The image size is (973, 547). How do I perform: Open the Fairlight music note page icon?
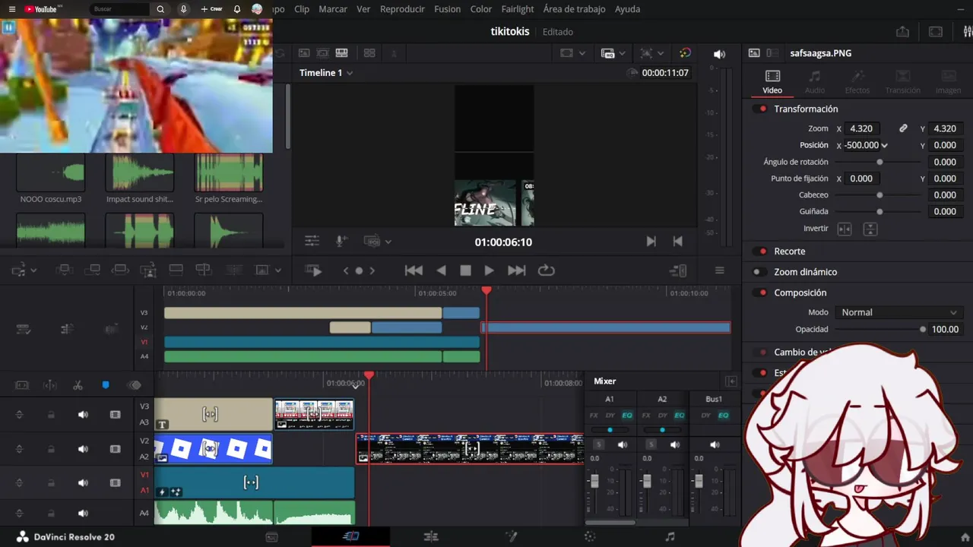tap(670, 537)
